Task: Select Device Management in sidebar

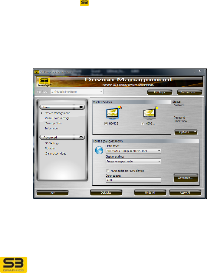Action: [x=57, y=113]
